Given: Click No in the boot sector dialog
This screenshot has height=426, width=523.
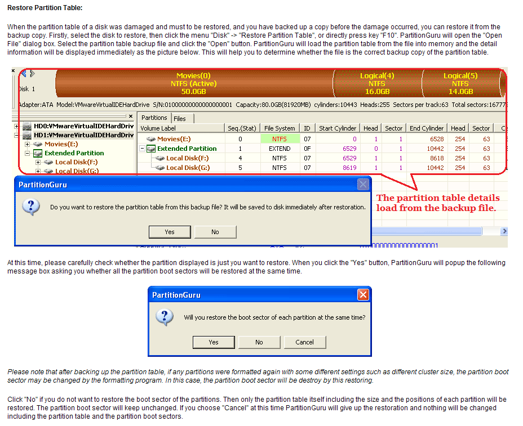Looking at the screenshot, I should (259, 342).
